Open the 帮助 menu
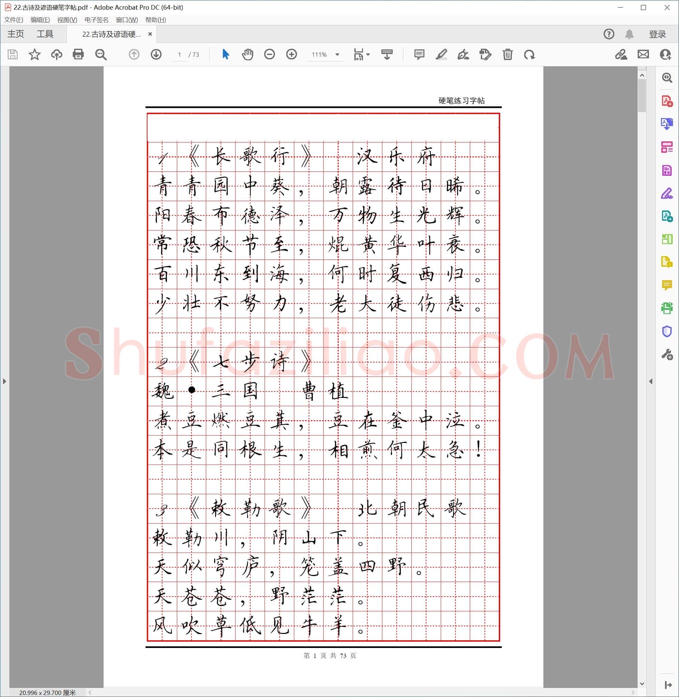Viewport: 679px width, 697px height. tap(155, 20)
